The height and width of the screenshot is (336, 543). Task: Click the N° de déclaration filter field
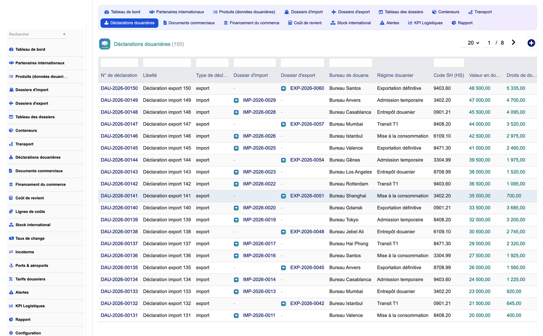[x=119, y=63]
